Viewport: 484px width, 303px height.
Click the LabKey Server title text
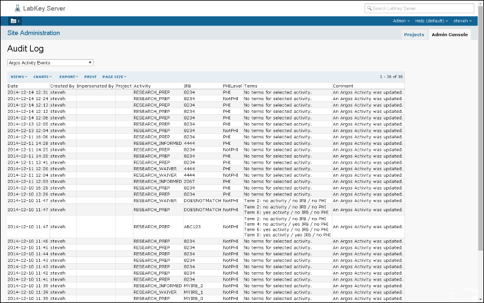click(44, 8)
